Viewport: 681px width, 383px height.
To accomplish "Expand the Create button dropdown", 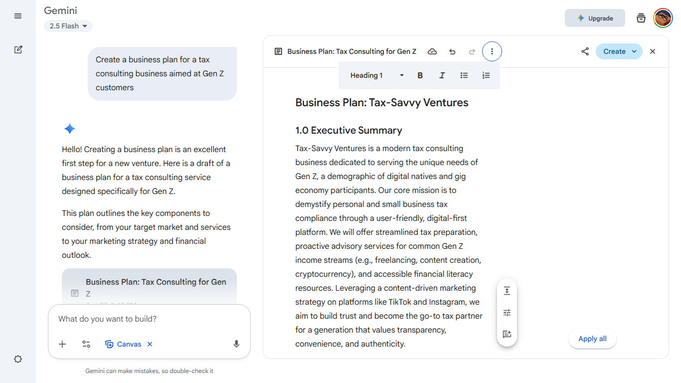I will 634,51.
